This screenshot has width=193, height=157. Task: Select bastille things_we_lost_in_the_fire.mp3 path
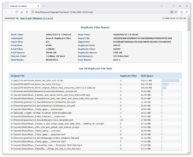point(46,149)
